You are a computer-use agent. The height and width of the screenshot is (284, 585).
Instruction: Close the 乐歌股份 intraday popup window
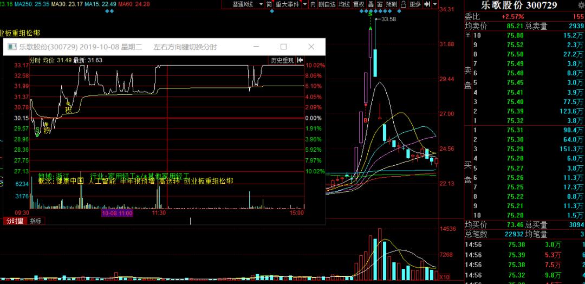tap(311, 47)
